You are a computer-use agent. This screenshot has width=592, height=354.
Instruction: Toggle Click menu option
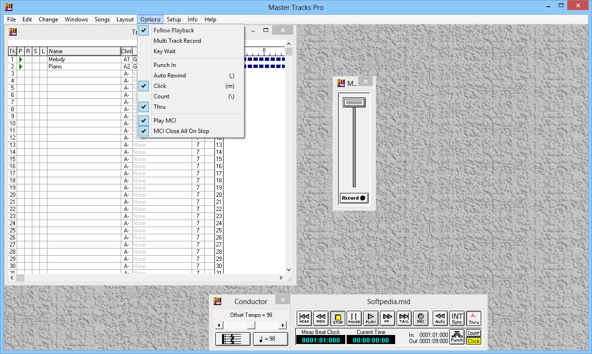coord(191,86)
